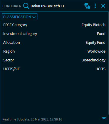Click the search magnifier icon
The height and width of the screenshot is (124, 109).
point(26,6)
